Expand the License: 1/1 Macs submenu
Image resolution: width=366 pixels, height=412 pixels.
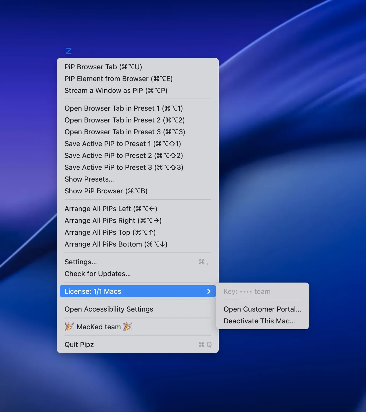(x=138, y=291)
